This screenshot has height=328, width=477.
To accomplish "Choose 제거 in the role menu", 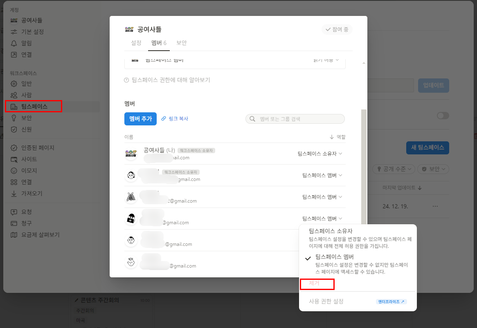I will pyautogui.click(x=314, y=283).
